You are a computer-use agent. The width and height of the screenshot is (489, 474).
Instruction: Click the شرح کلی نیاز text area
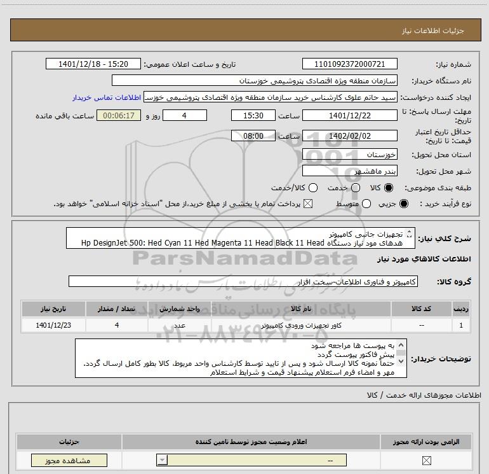(241, 238)
